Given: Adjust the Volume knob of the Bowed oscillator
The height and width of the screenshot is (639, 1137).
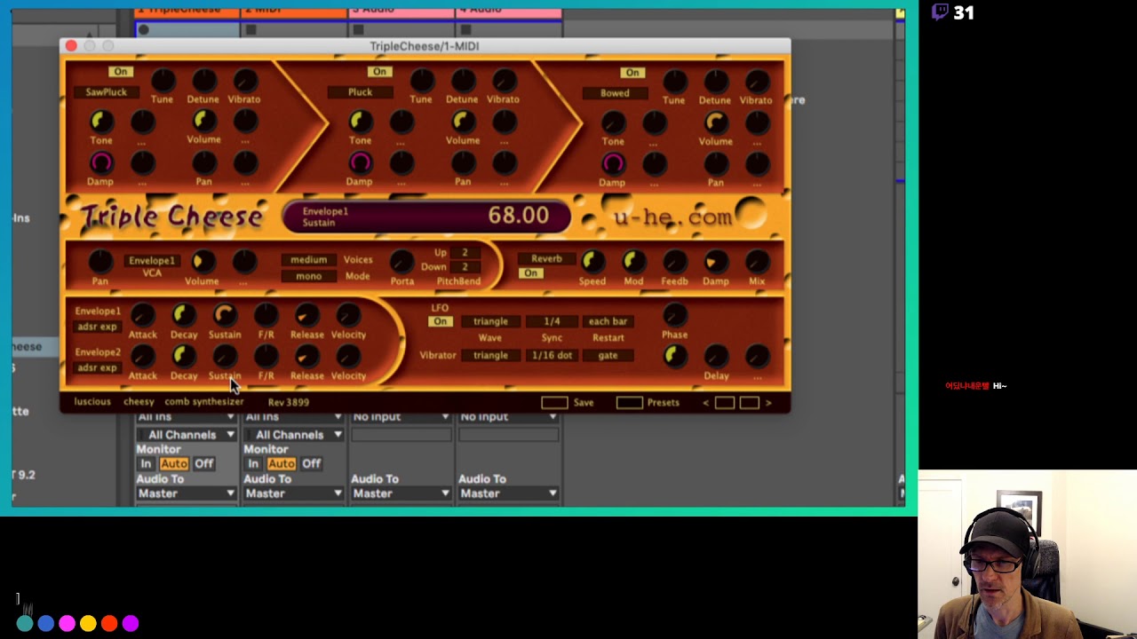Looking at the screenshot, I should pyautogui.click(x=715, y=122).
